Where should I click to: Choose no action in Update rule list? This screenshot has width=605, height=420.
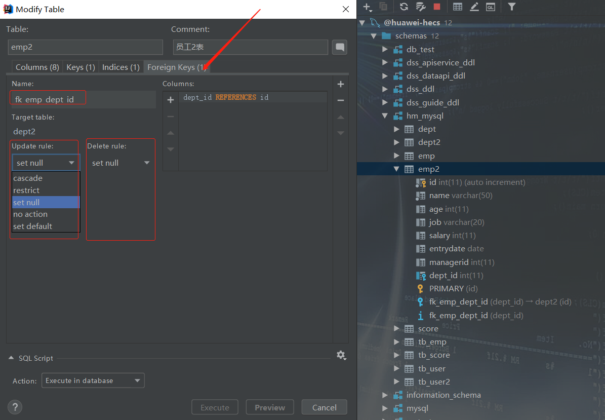pyautogui.click(x=46, y=214)
